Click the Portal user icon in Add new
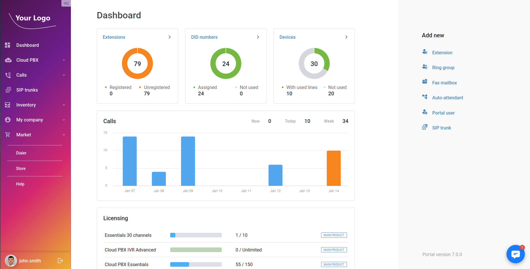 (425, 112)
